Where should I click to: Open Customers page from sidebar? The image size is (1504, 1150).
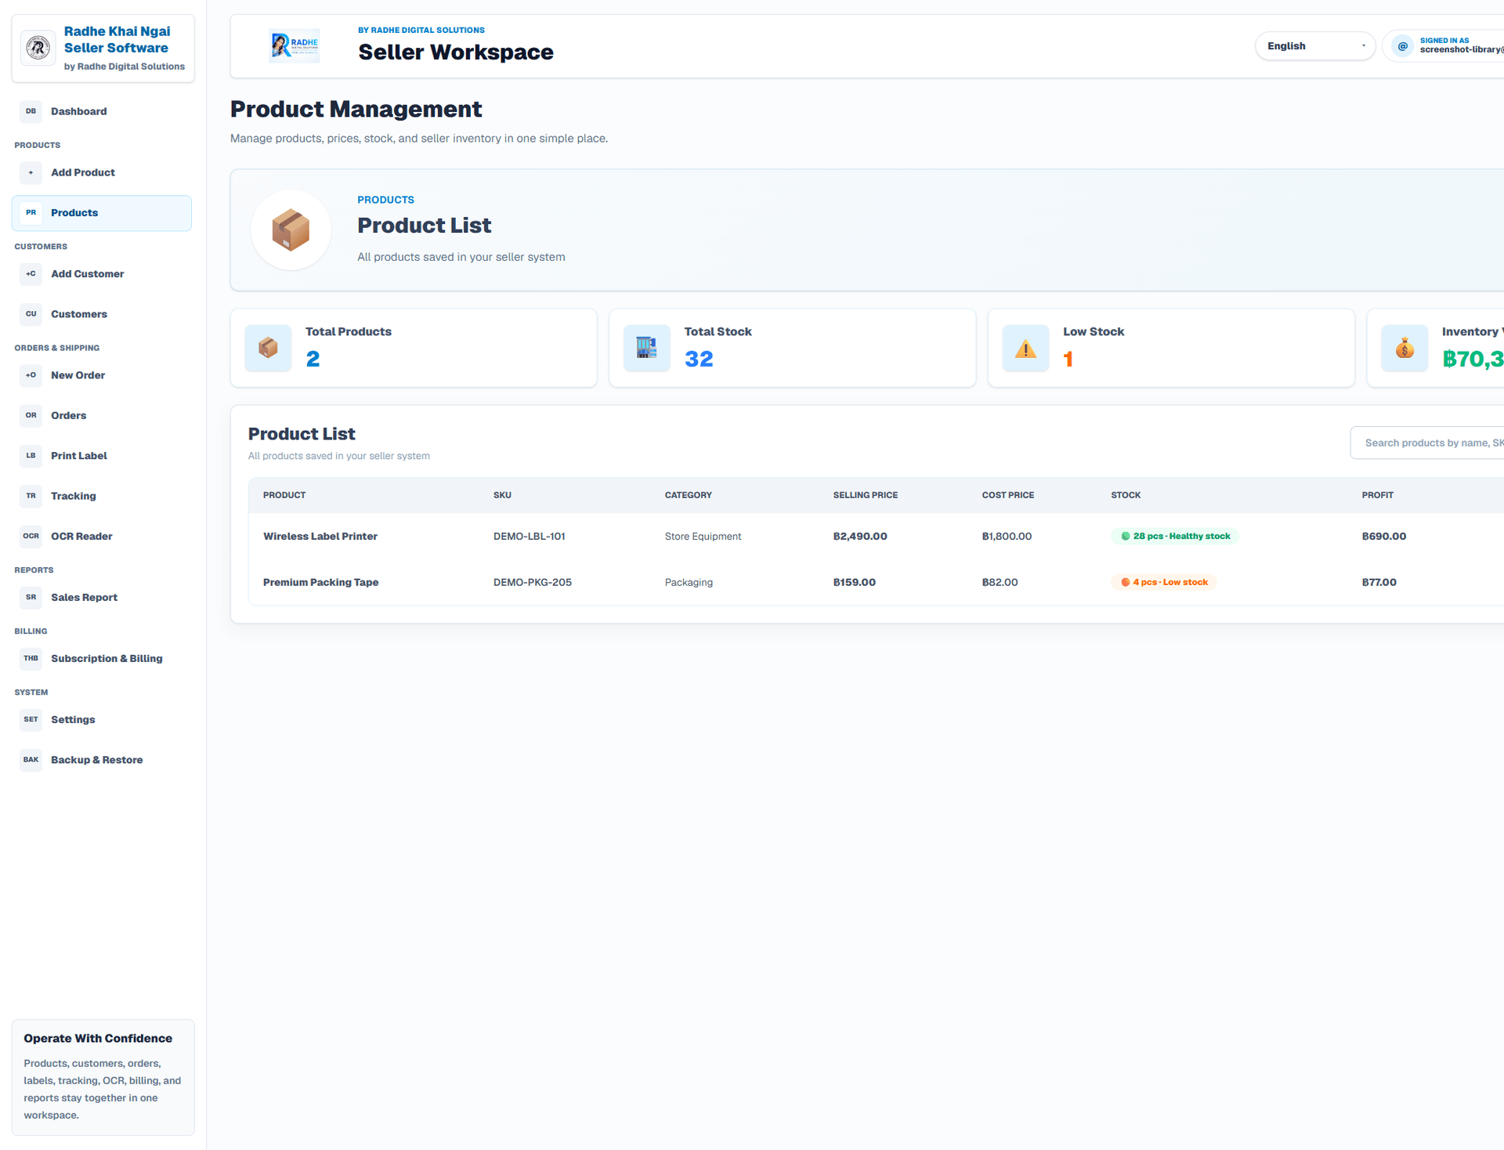[x=102, y=314]
